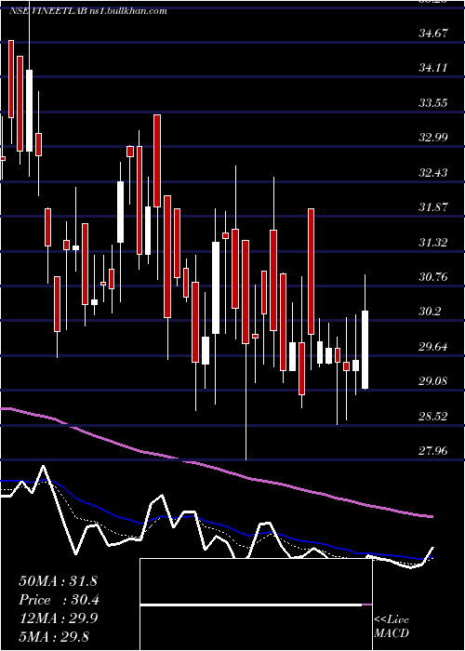Click the 29.08 price level label
The height and width of the screenshot is (651, 465).
pos(433,381)
